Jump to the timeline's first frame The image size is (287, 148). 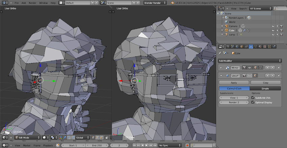[134, 145]
